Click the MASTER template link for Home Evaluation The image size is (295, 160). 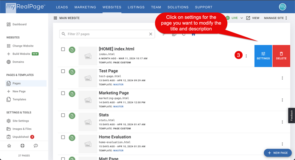118,151
